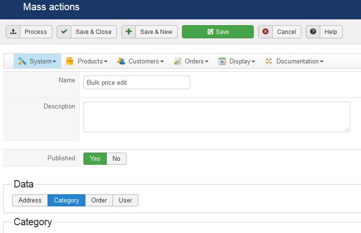Screen dimensions: 361x233
Task: Click the System wrench tools icon
Action: tap(22, 62)
